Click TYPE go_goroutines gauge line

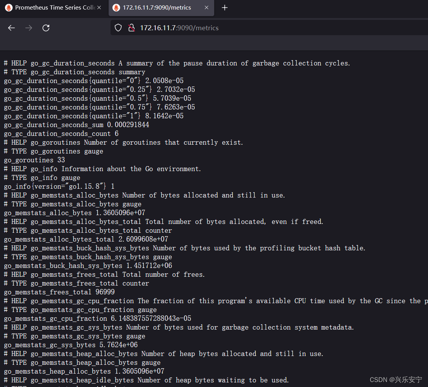click(x=54, y=151)
